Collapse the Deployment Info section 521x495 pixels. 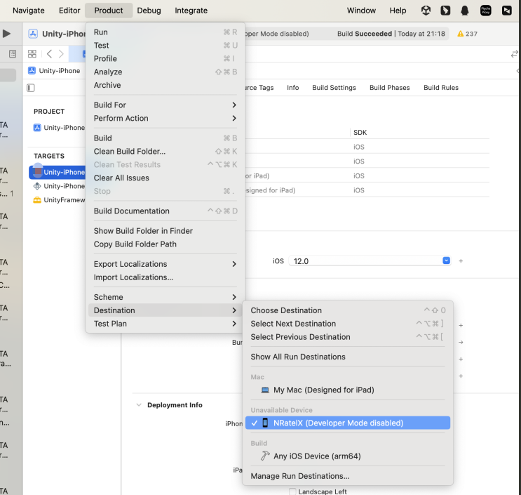pos(139,405)
